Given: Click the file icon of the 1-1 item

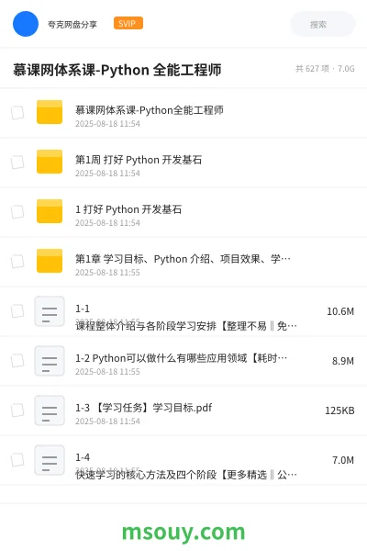Looking at the screenshot, I should tap(50, 311).
